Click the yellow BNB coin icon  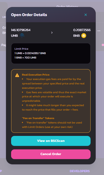click(84, 36)
